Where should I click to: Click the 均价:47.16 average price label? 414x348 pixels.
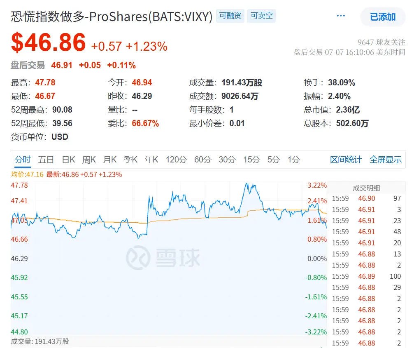coord(27,175)
